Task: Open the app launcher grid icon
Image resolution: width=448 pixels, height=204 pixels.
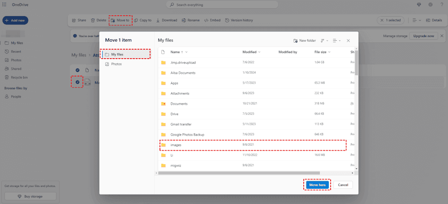Action: [4, 4]
